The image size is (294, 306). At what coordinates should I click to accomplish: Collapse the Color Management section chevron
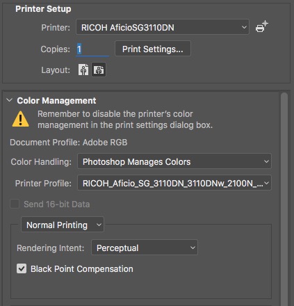tap(10, 101)
